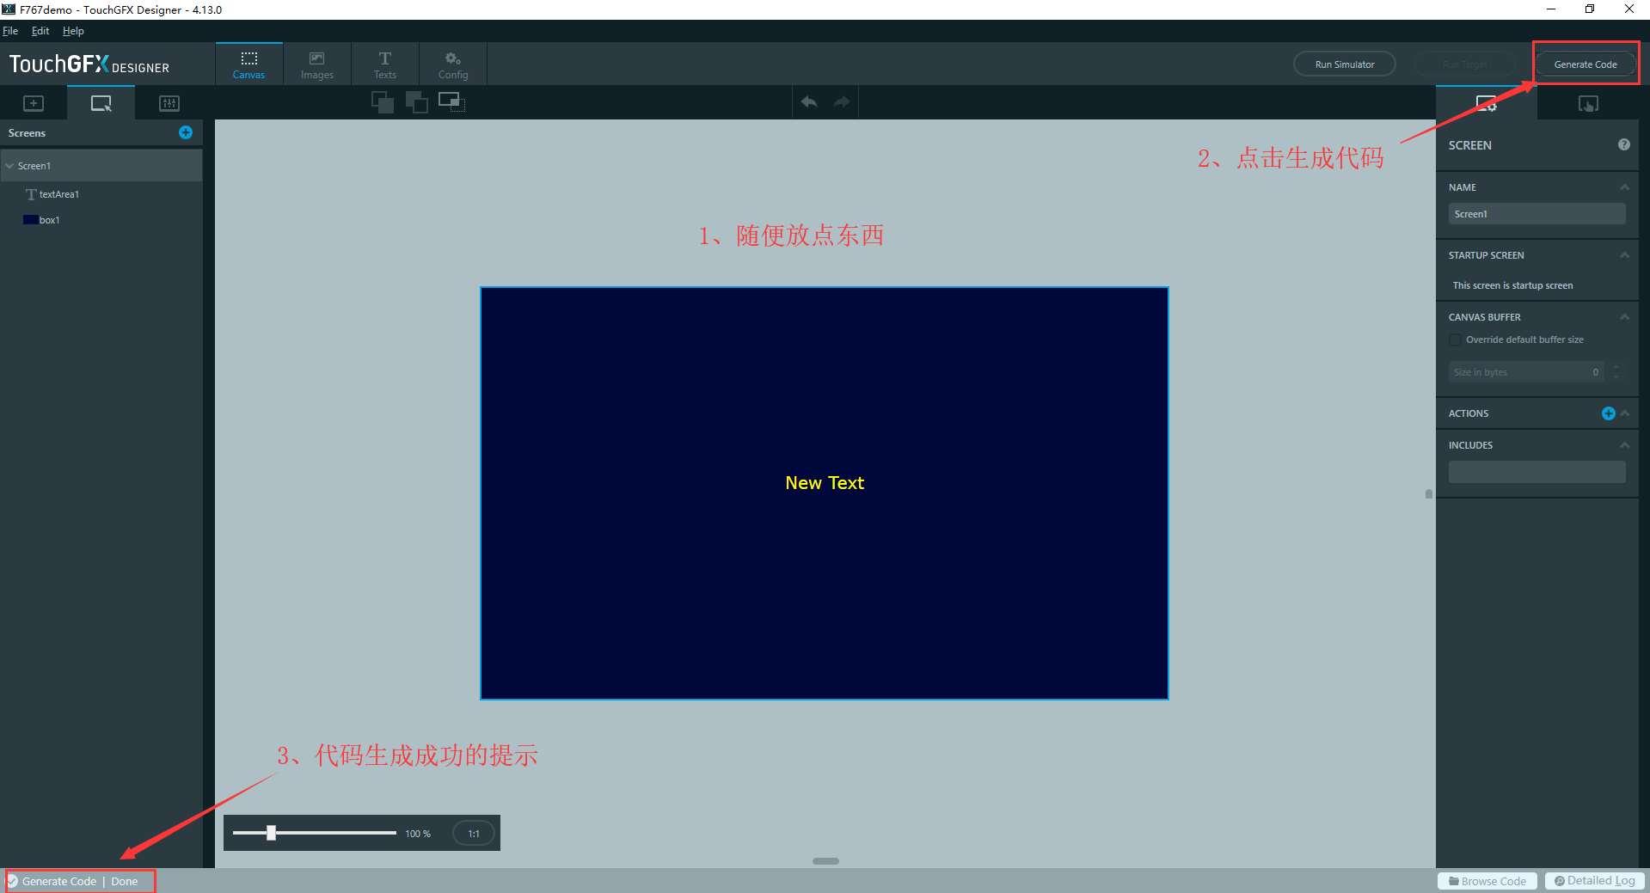Click the Generate Code done checkmark icon

pos(12,881)
